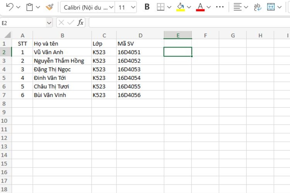Expand the Borders options dropdown
This screenshot has height=193, width=290.
(x=169, y=7)
